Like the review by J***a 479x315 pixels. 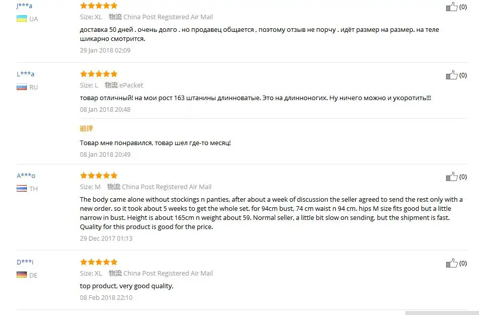(452, 7)
